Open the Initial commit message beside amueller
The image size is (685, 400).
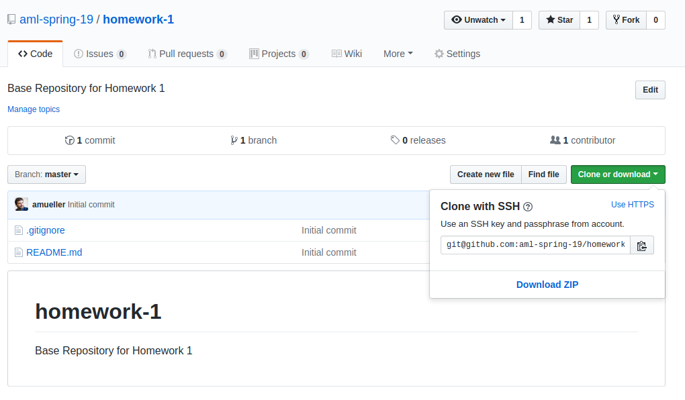91,205
